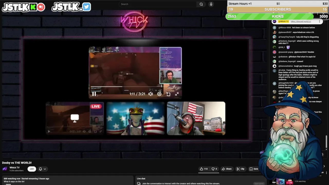Start voice search with microphone icon
This screenshot has width=329, height=185.
(211, 4)
